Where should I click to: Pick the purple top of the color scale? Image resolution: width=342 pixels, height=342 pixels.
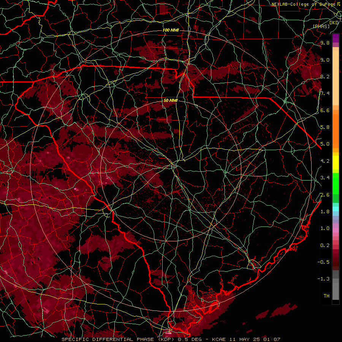click(336, 38)
